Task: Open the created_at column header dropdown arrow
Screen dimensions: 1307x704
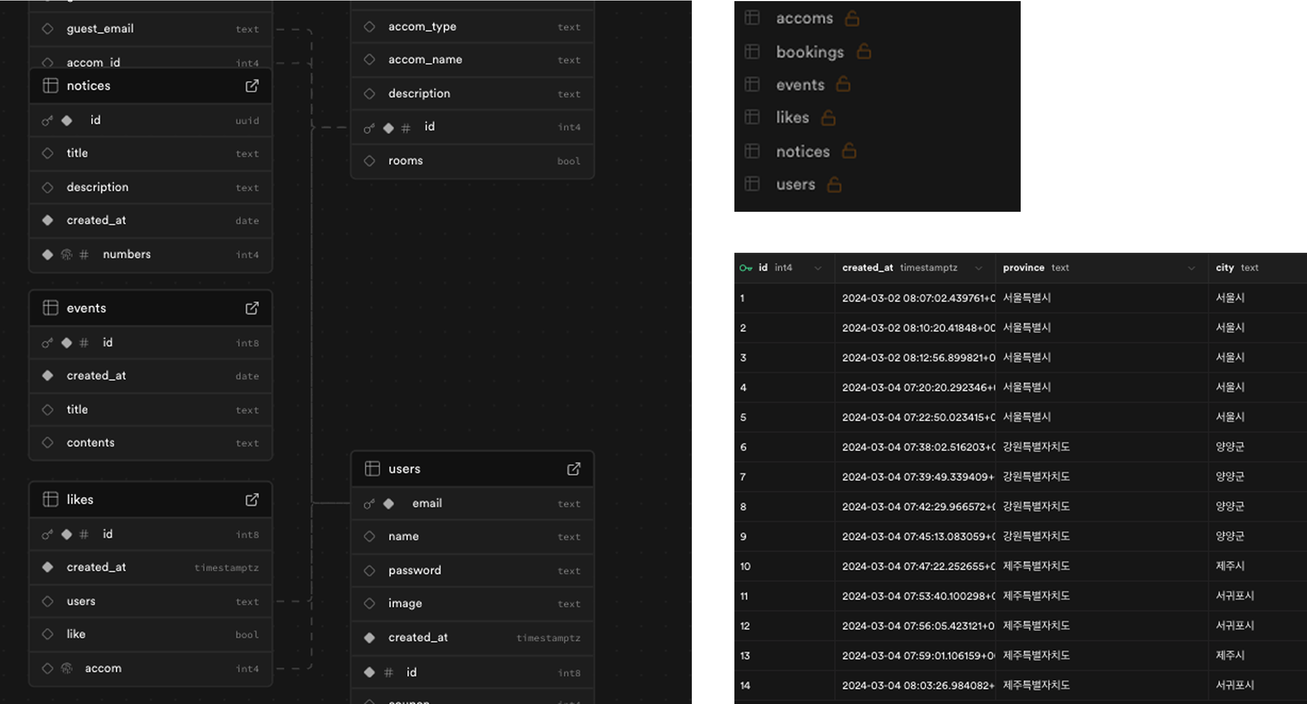Action: point(978,268)
